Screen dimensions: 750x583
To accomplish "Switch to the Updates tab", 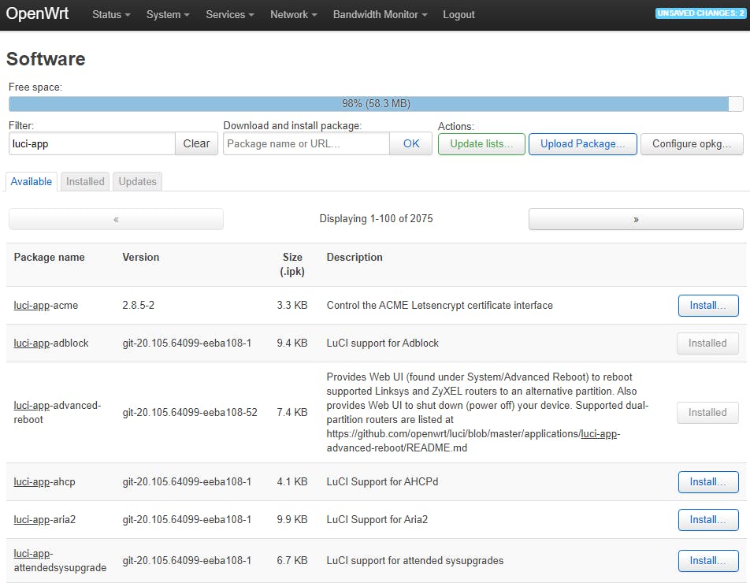I will coord(137,181).
